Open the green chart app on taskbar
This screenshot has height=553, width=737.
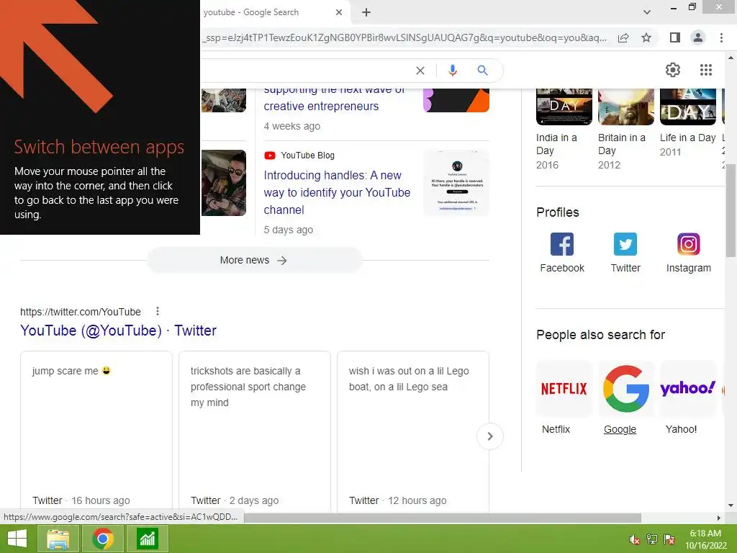pyautogui.click(x=147, y=539)
